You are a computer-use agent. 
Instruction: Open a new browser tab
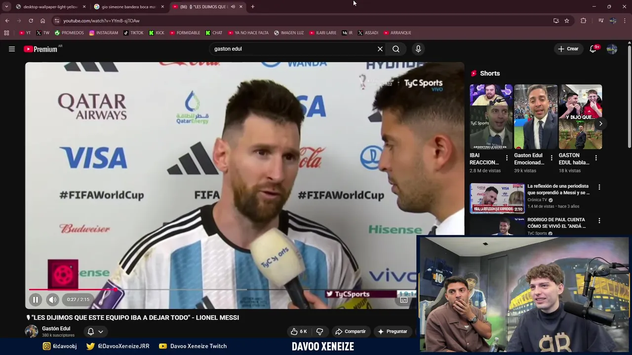pos(253,7)
